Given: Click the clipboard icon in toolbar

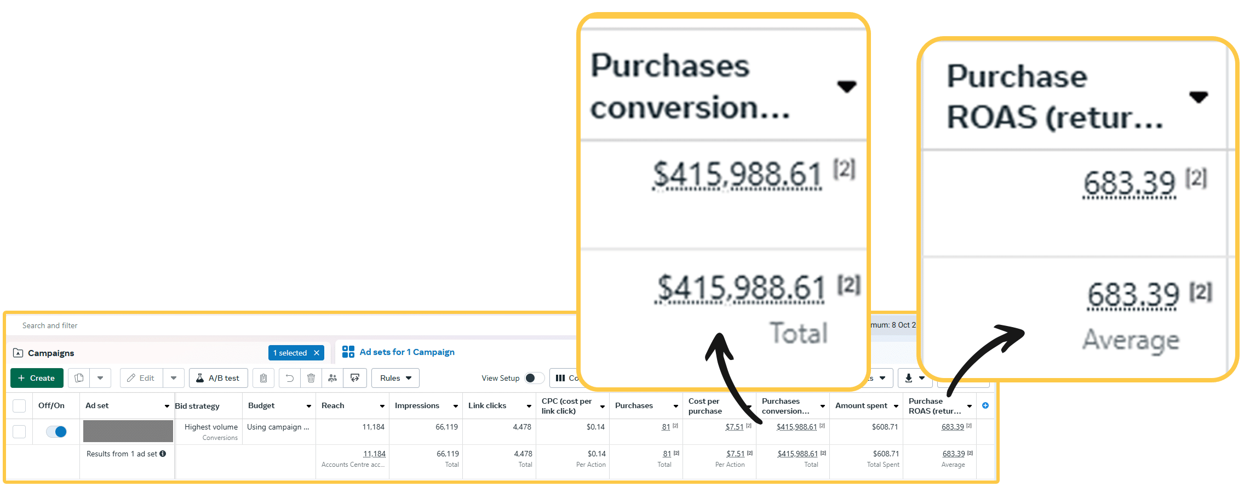Looking at the screenshot, I should click(263, 378).
